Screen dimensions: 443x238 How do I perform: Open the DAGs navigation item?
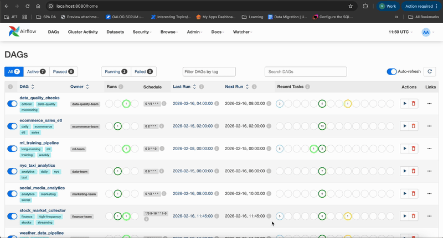tap(54, 32)
